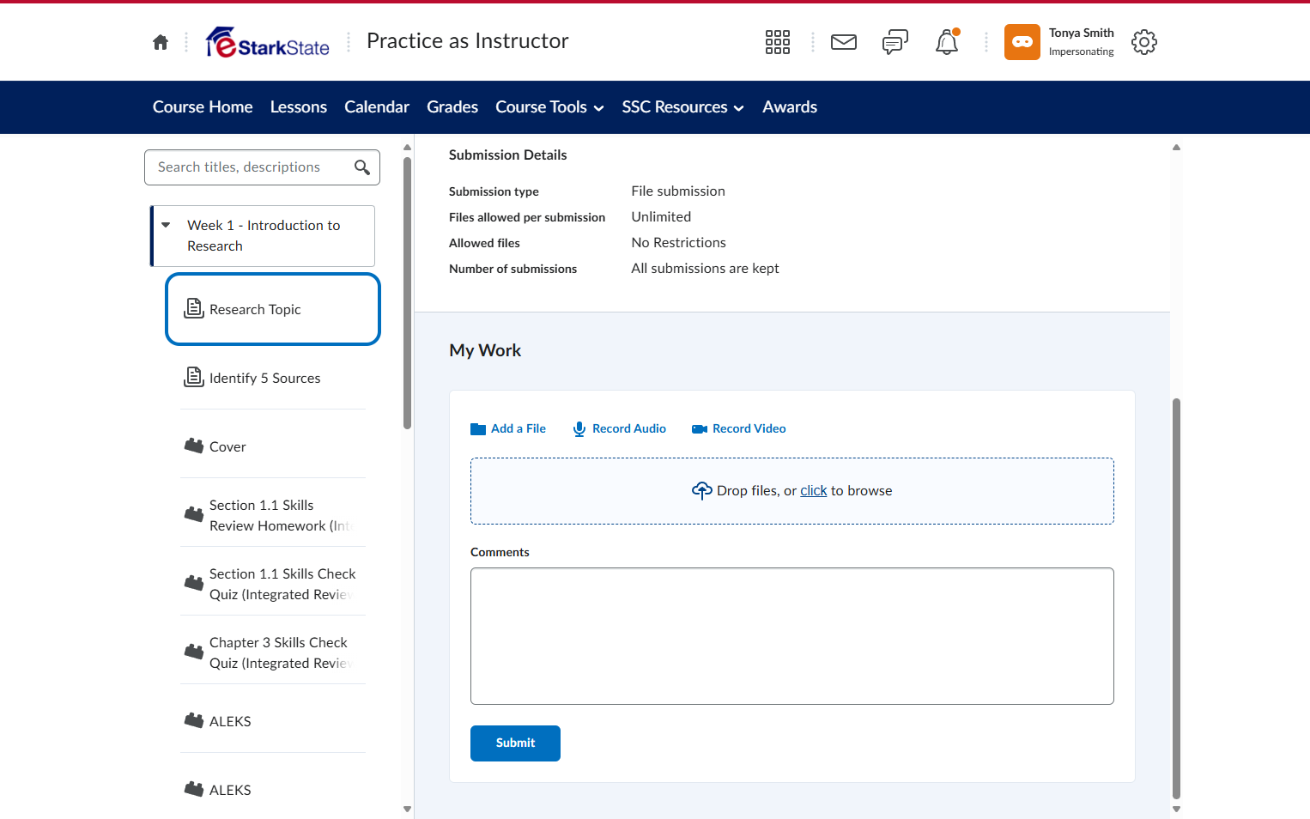Open the subscription alerts chat icon

pyautogui.click(x=895, y=42)
